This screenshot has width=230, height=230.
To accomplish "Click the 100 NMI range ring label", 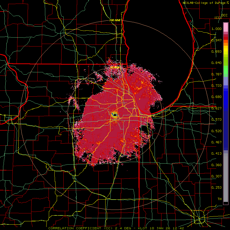I will (x=115, y=20).
